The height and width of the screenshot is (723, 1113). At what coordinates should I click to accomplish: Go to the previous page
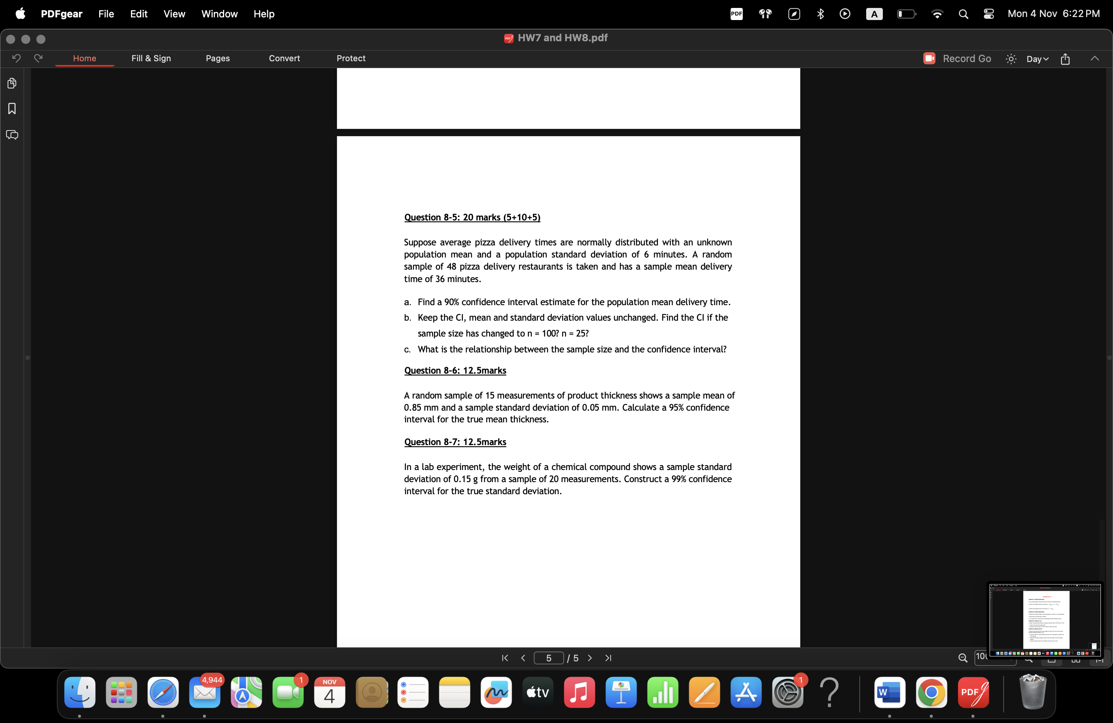[523, 658]
